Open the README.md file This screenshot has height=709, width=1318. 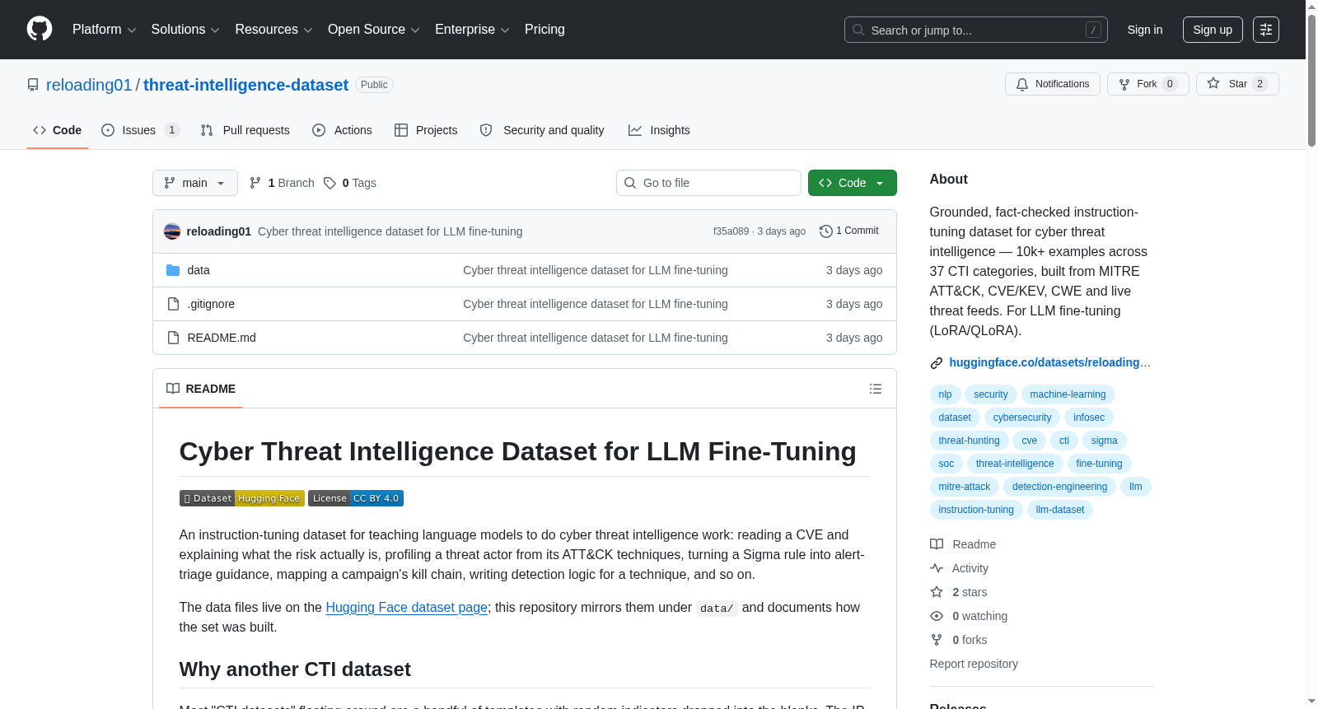[x=222, y=338]
